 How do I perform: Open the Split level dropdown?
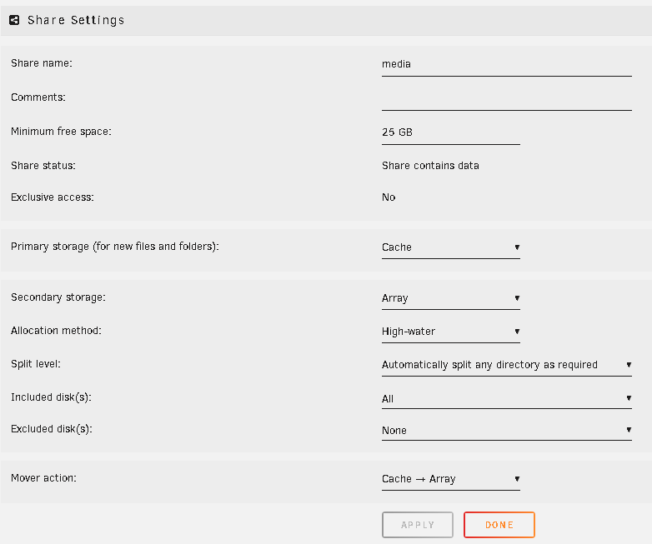click(x=506, y=365)
